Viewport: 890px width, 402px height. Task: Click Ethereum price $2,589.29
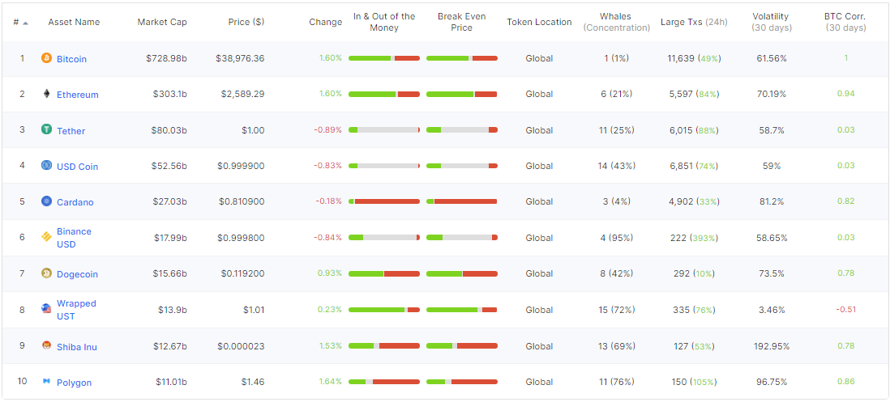tap(243, 94)
